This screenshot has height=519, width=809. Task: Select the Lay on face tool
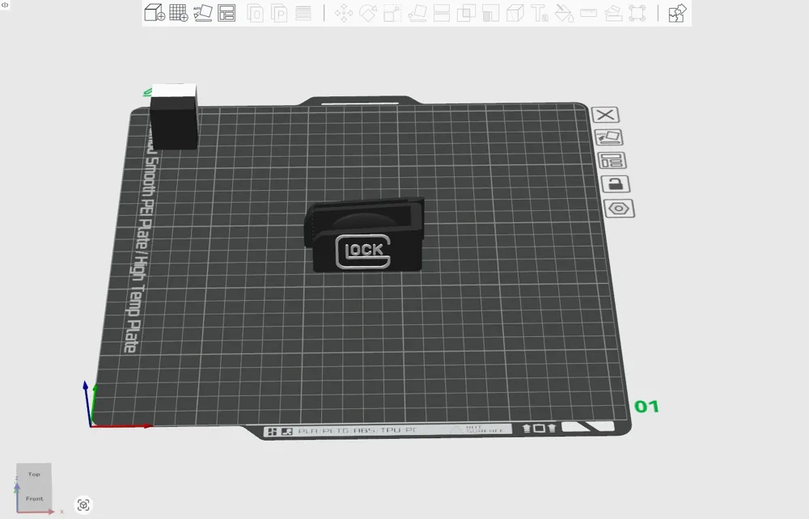click(417, 13)
